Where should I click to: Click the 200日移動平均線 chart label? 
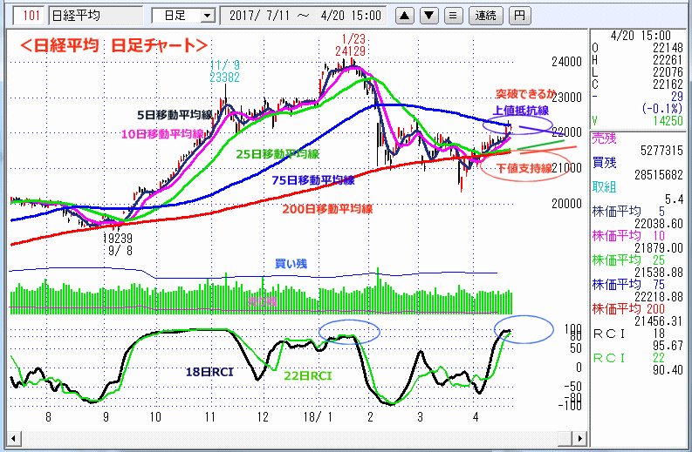[327, 209]
